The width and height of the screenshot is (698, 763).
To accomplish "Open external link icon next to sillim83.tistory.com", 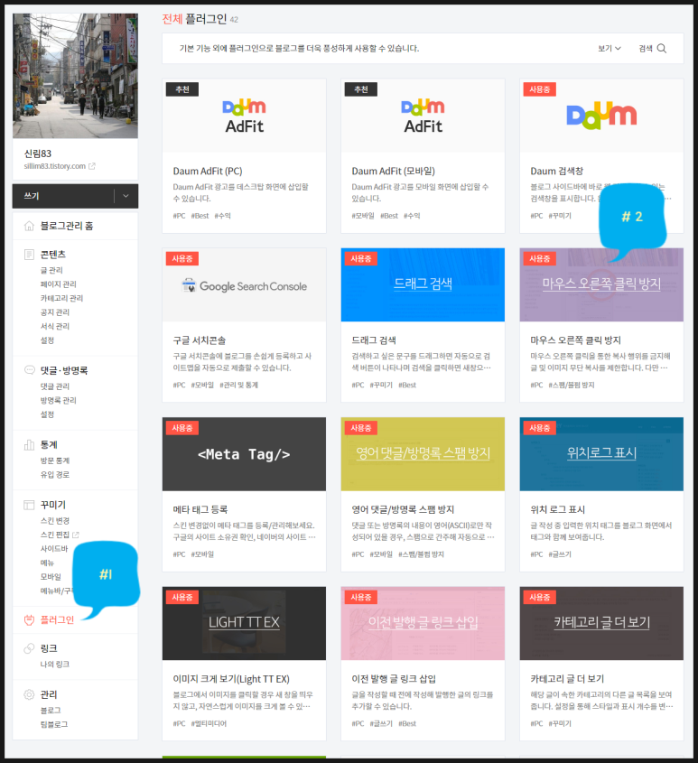I will (x=91, y=166).
